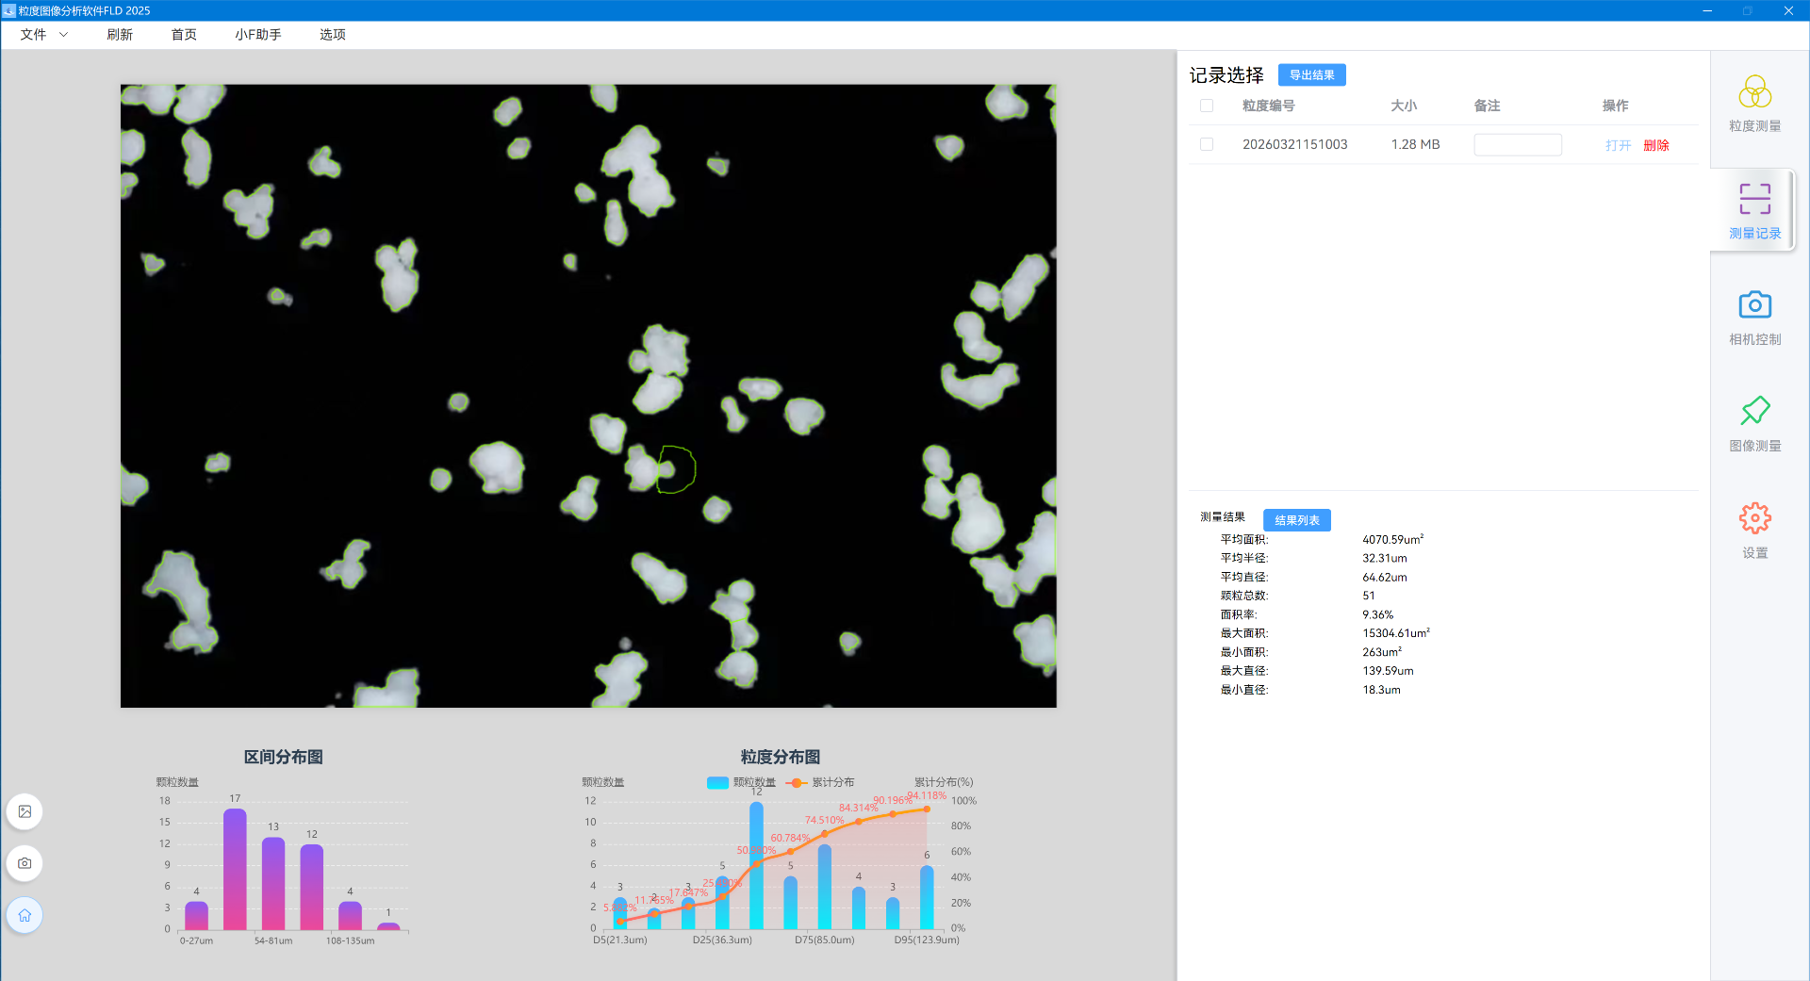The height and width of the screenshot is (981, 1810).
Task: Click 打开 link for the record
Action: 1618,145
